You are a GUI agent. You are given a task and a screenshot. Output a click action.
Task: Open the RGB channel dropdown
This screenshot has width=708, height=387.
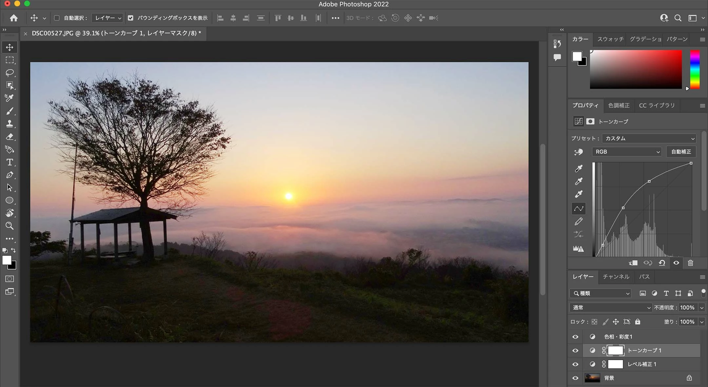[627, 152]
